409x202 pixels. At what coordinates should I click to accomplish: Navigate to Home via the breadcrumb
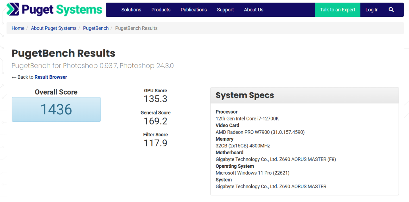(x=18, y=28)
